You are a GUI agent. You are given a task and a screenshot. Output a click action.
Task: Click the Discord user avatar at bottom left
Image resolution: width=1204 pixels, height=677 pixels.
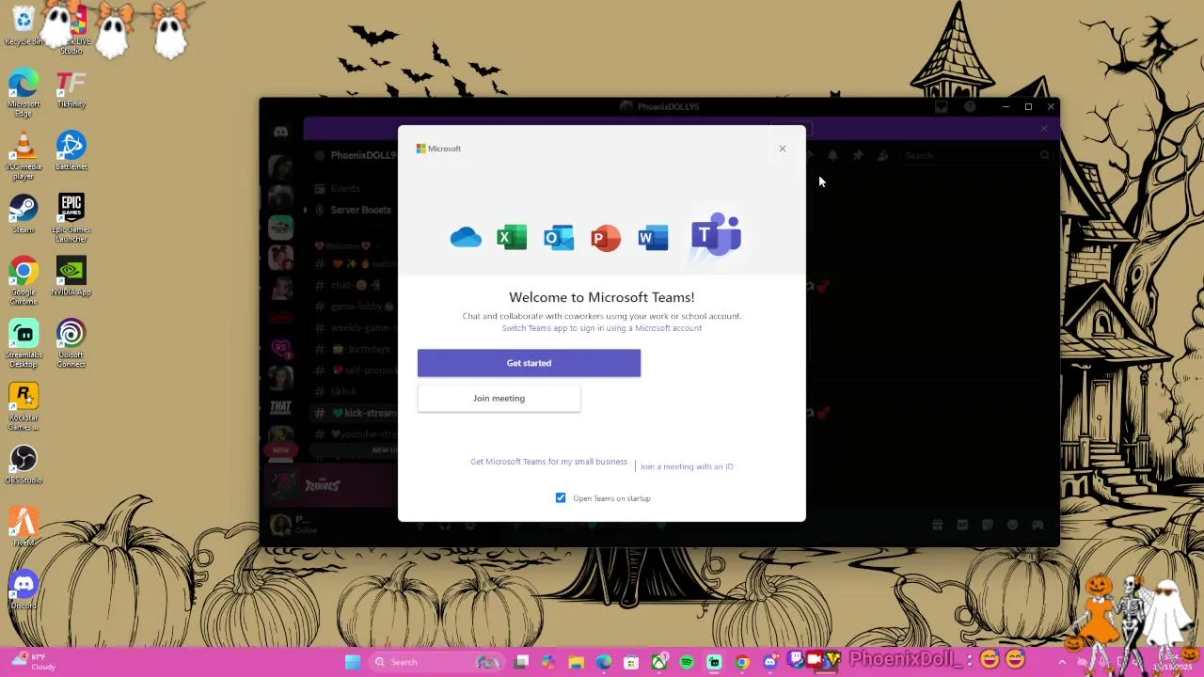point(280,525)
